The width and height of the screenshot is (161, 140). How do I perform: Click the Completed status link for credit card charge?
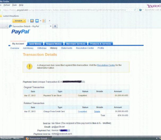click(x=82, y=111)
